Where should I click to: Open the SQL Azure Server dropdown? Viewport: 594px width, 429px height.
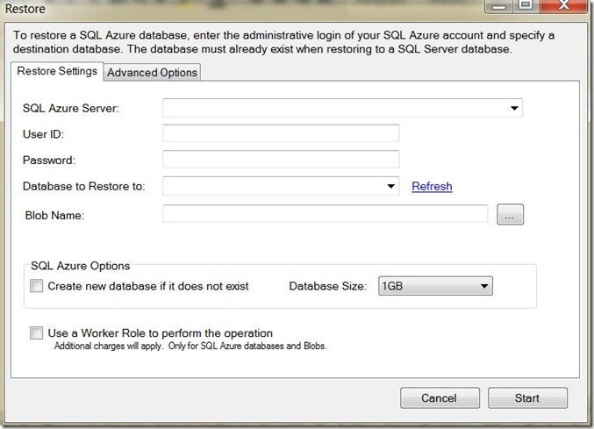(342, 108)
